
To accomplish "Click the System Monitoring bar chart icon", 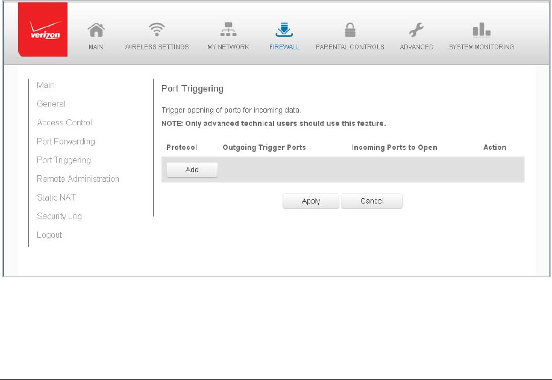I will click(x=481, y=30).
